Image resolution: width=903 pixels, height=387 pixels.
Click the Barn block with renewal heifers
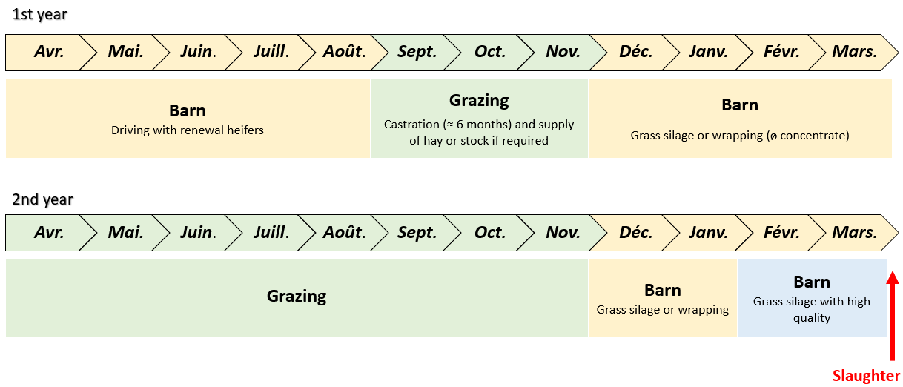[x=188, y=119]
